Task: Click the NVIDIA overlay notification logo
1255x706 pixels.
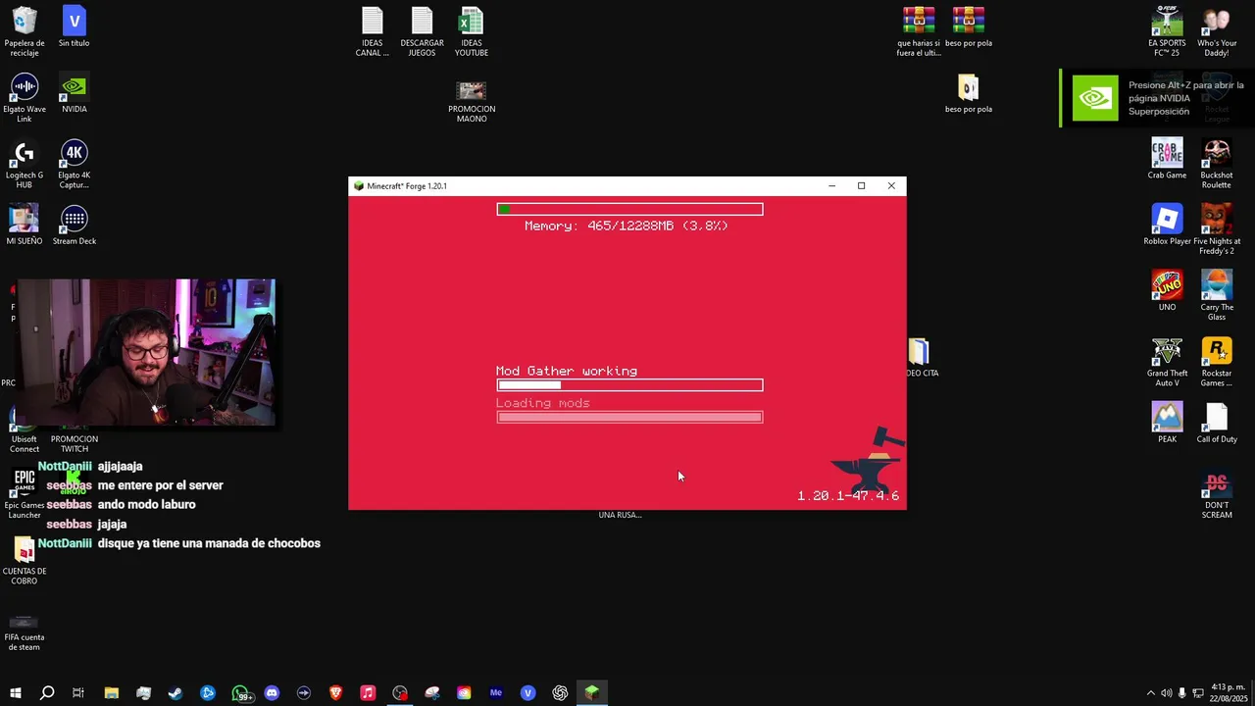Action: pyautogui.click(x=1095, y=98)
